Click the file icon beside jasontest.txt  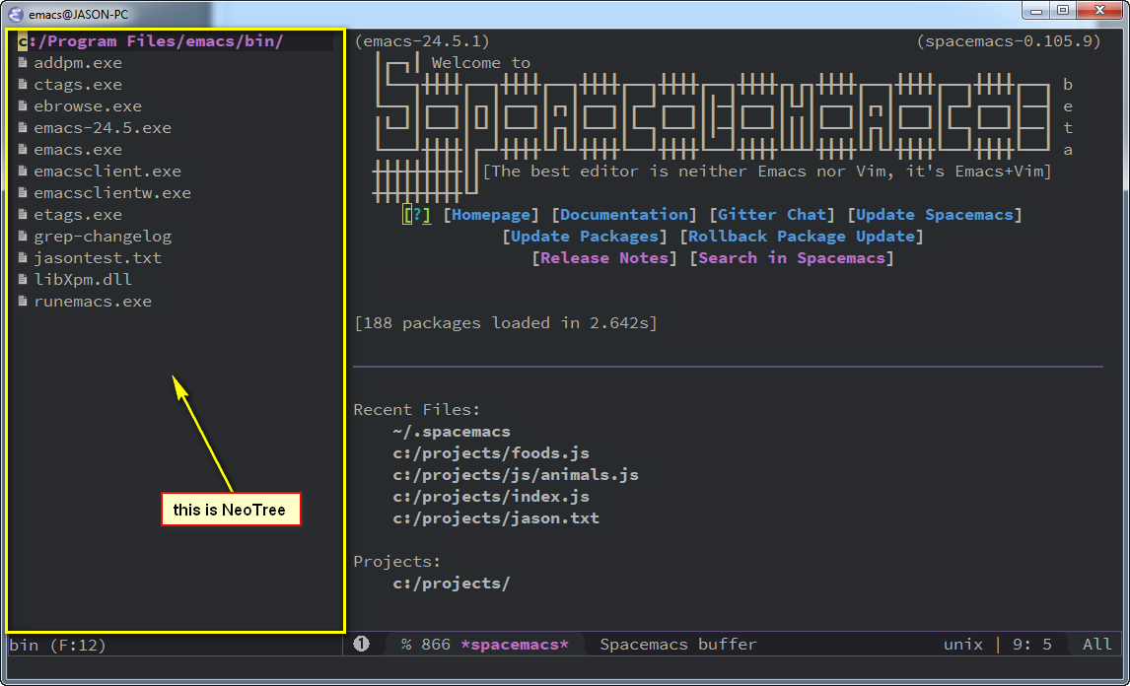[x=23, y=257]
